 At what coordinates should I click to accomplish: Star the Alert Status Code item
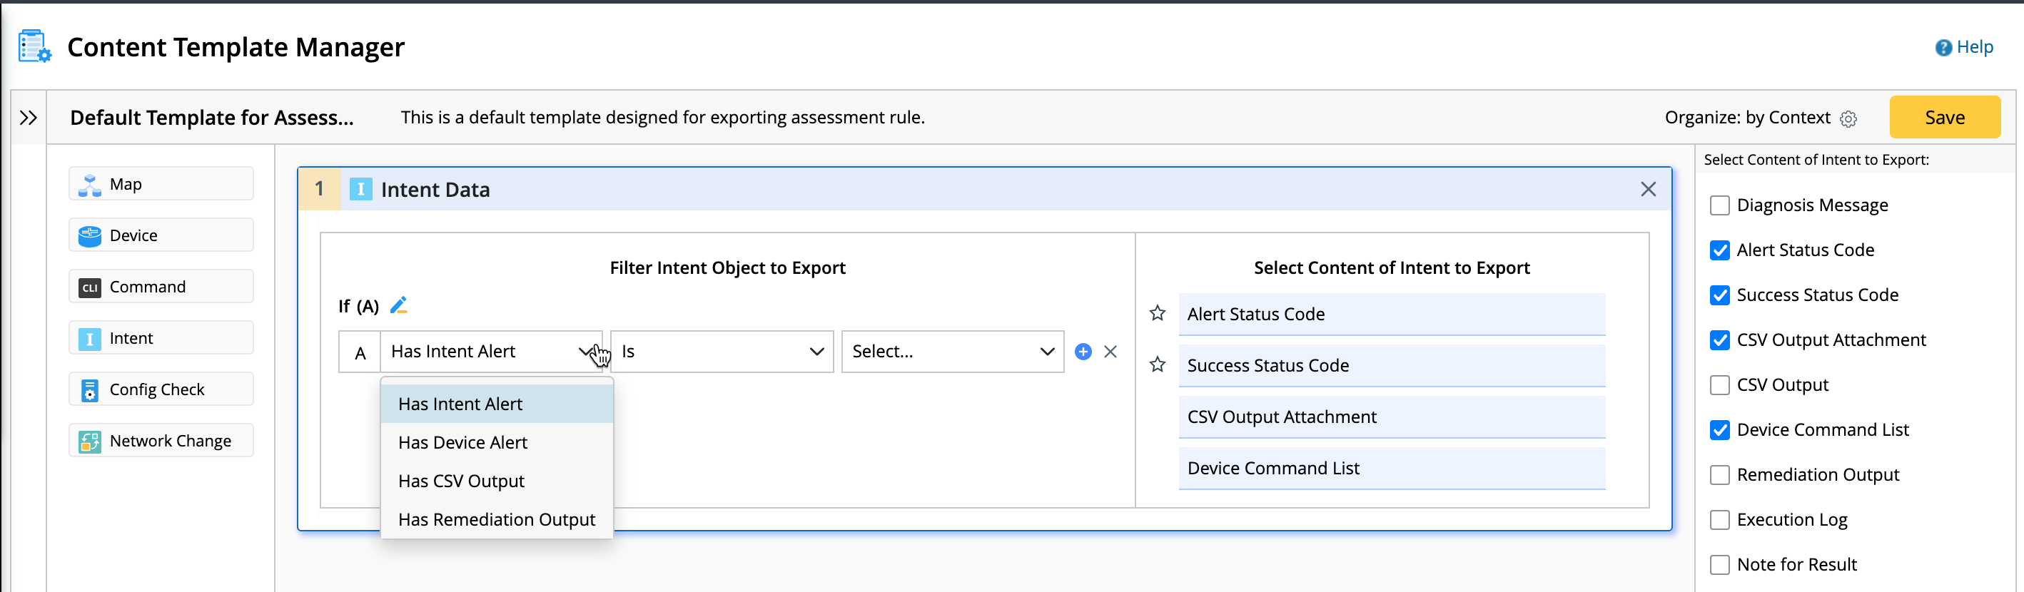1158,313
